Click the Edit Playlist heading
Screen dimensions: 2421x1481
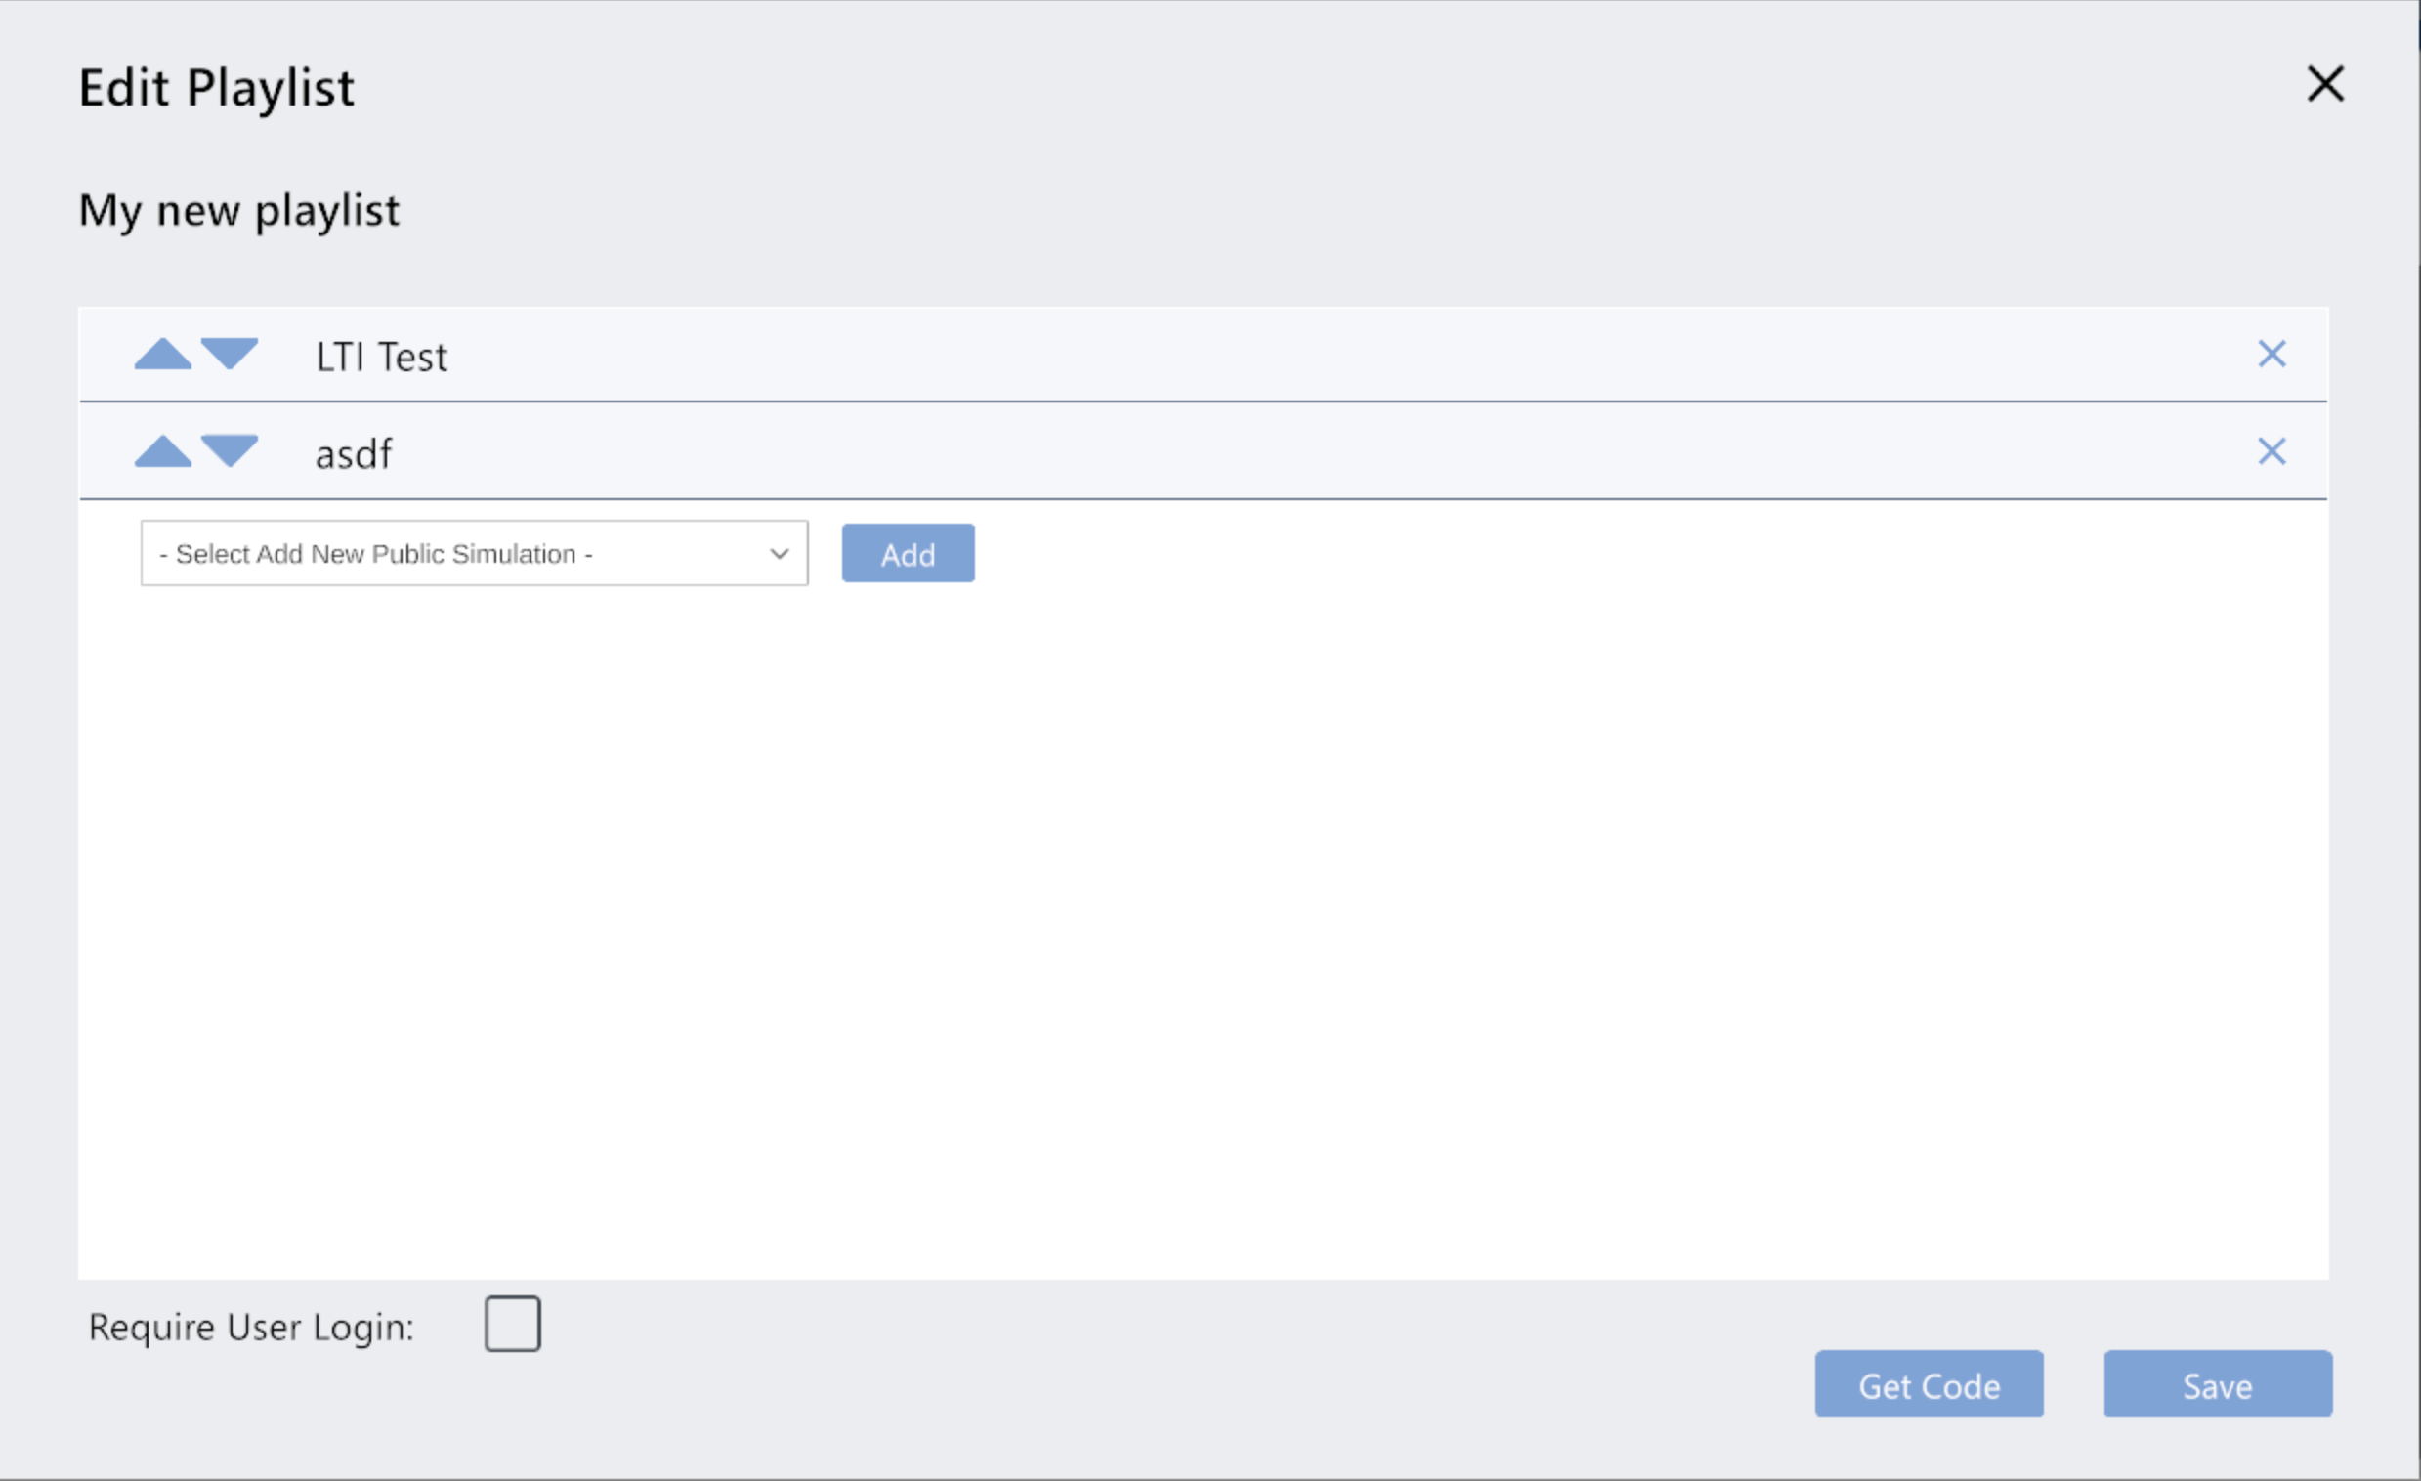pos(216,88)
